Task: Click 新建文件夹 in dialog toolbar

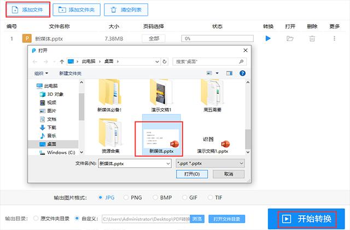Action: point(70,73)
